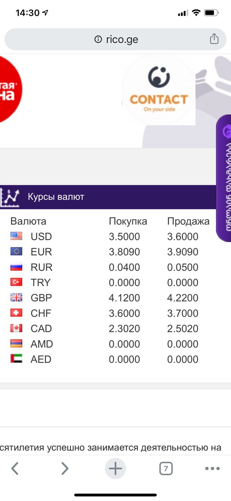Select the USD buy rate 3.5000

click(124, 236)
